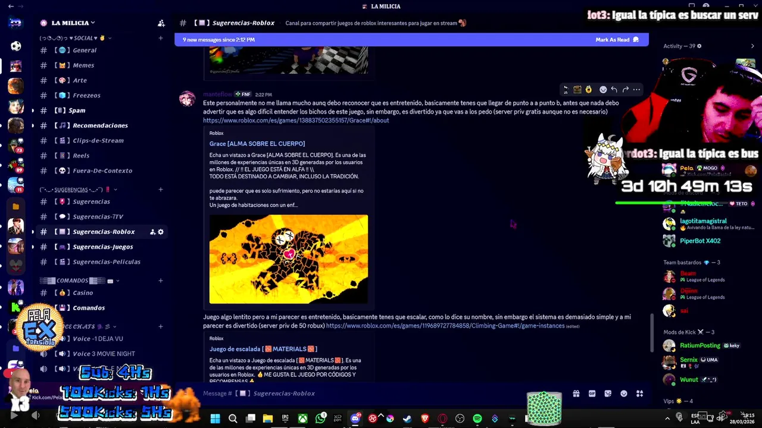Open sticker picker in message bar
762x428 pixels.
(608, 394)
